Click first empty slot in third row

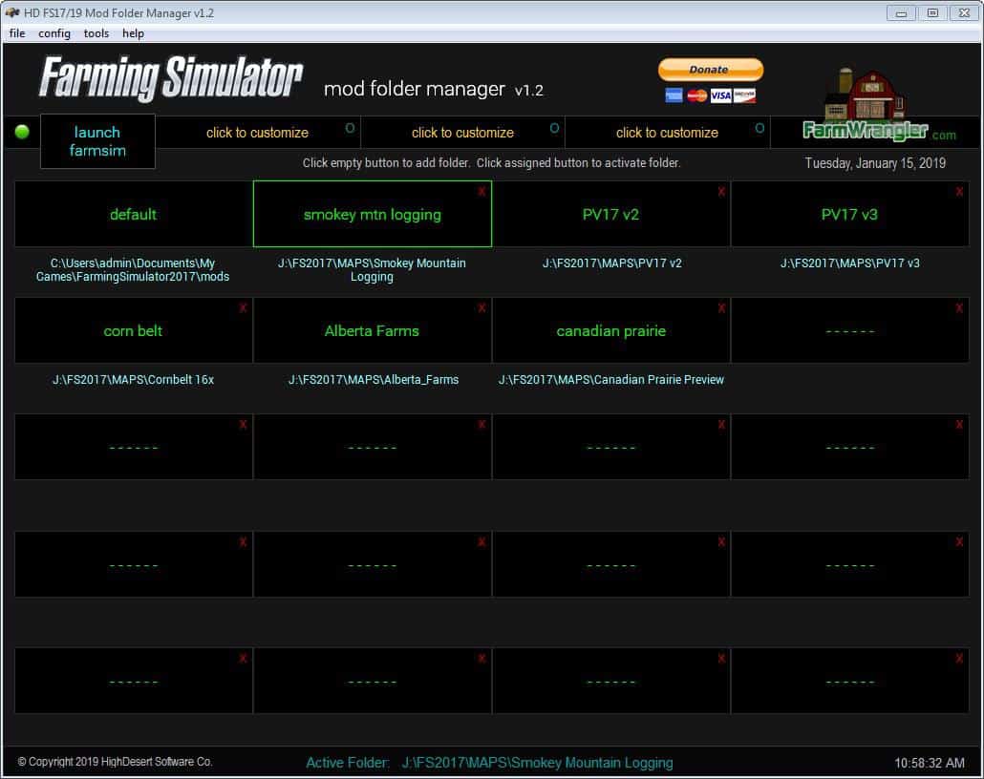click(x=133, y=448)
